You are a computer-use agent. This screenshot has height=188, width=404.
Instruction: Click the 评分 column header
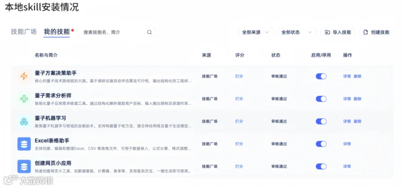(x=240, y=55)
